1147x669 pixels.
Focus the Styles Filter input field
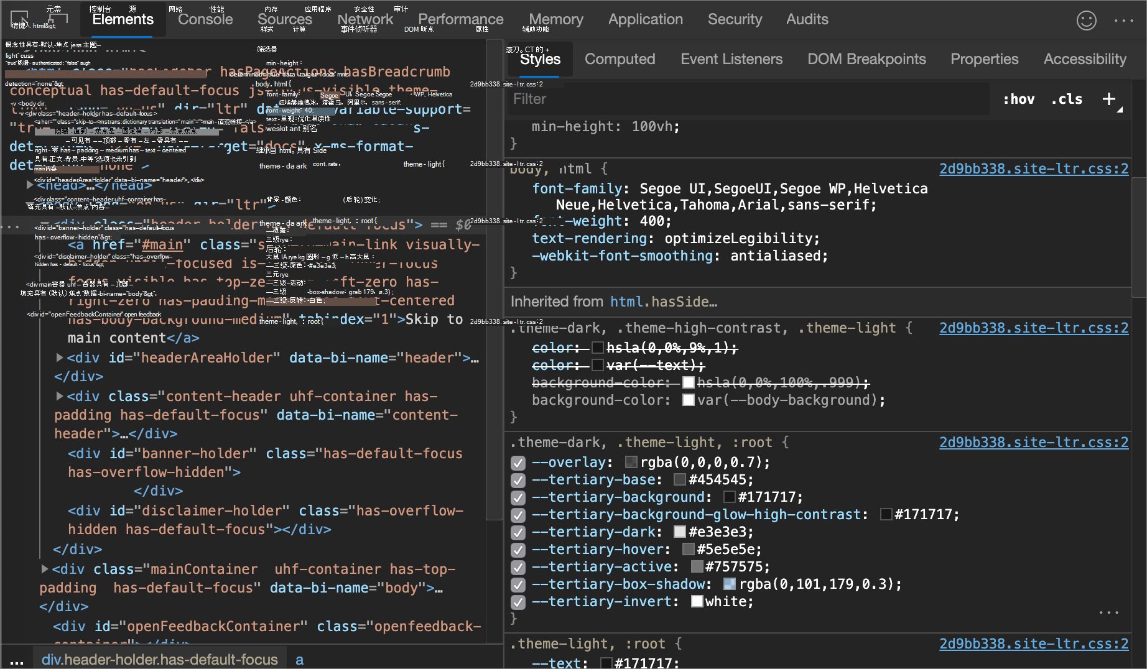click(x=749, y=99)
